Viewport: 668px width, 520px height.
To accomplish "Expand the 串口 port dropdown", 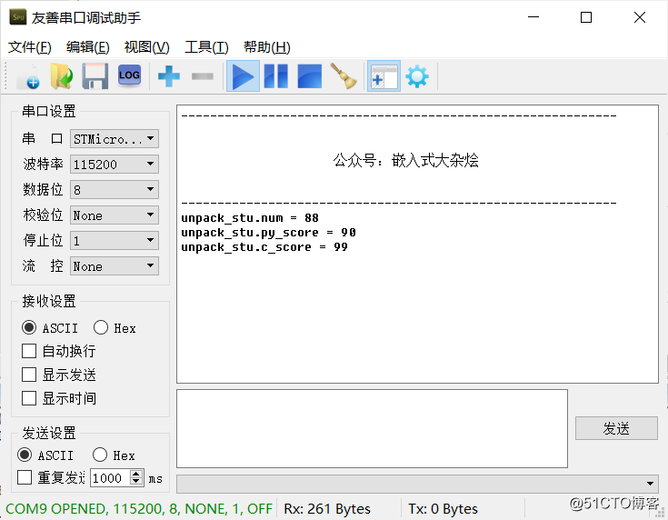I will [x=115, y=139].
